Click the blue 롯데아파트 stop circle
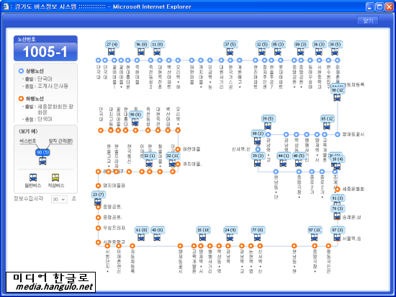The height and width of the screenshot is (297, 396). (x=280, y=60)
